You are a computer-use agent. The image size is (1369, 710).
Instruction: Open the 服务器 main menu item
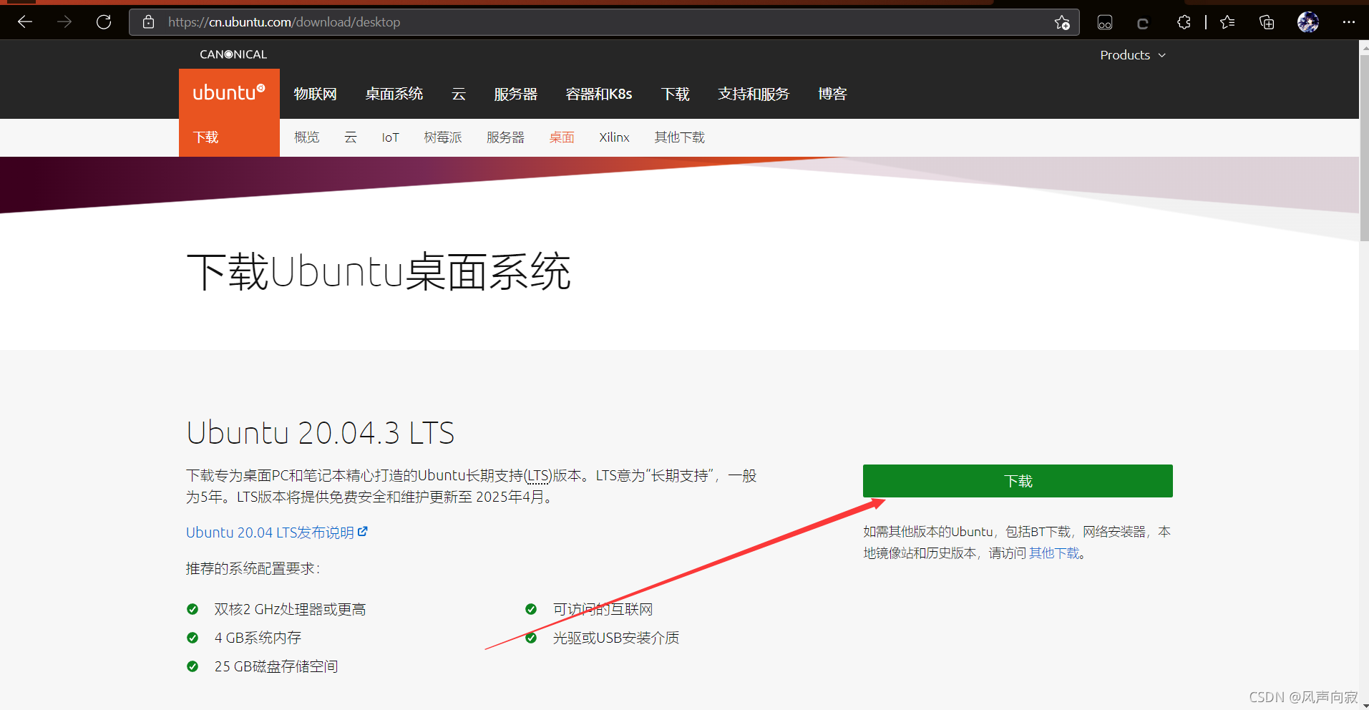click(515, 94)
